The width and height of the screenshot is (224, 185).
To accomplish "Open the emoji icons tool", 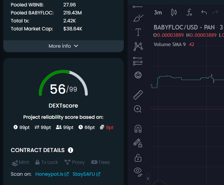I will [x=138, y=75].
